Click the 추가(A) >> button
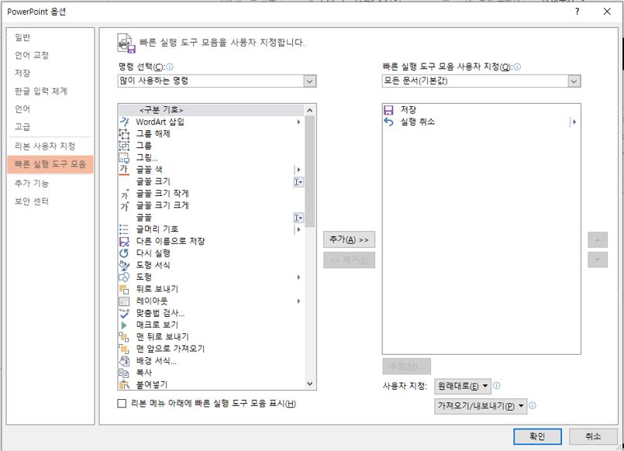Screen dimensions: 624x451 [x=349, y=239]
